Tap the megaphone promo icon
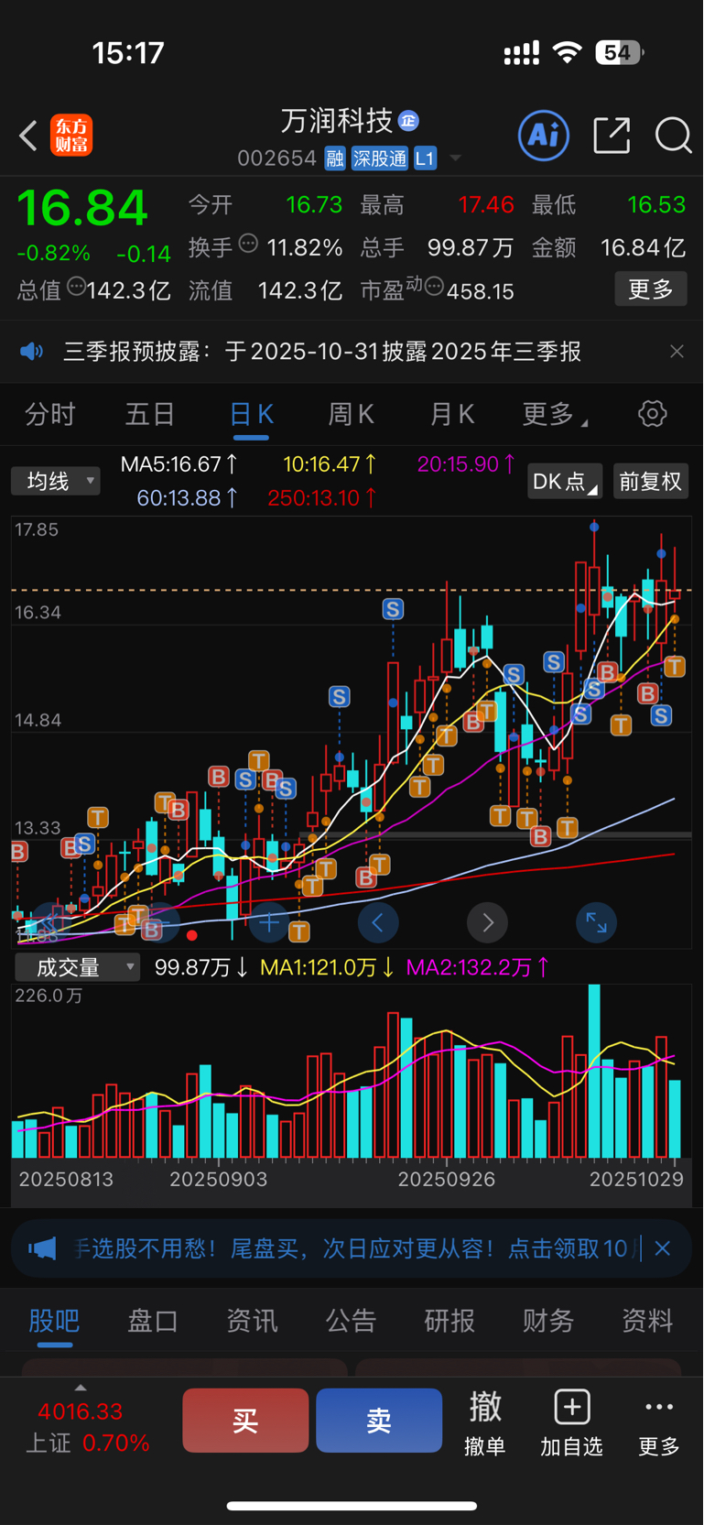This screenshot has width=704, height=1525. 42,1247
